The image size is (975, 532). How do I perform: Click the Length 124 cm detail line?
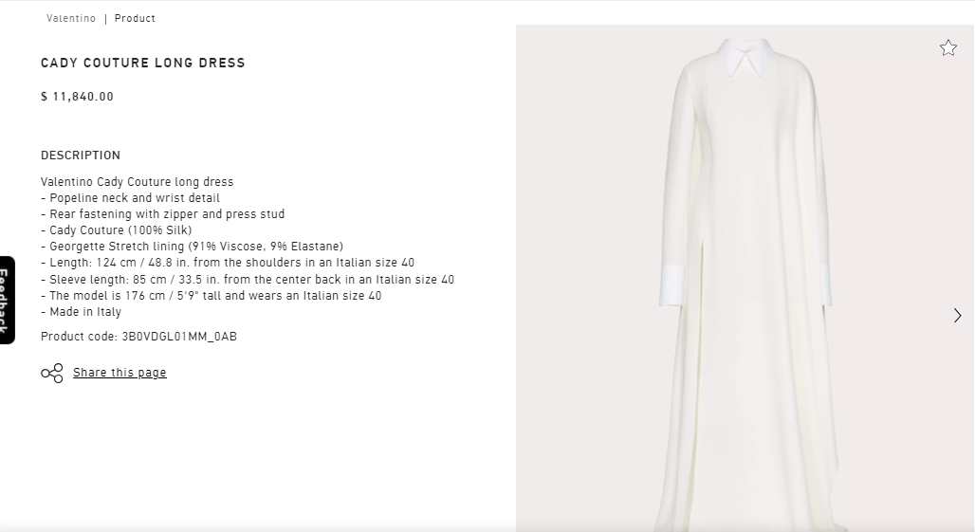[x=228, y=263]
